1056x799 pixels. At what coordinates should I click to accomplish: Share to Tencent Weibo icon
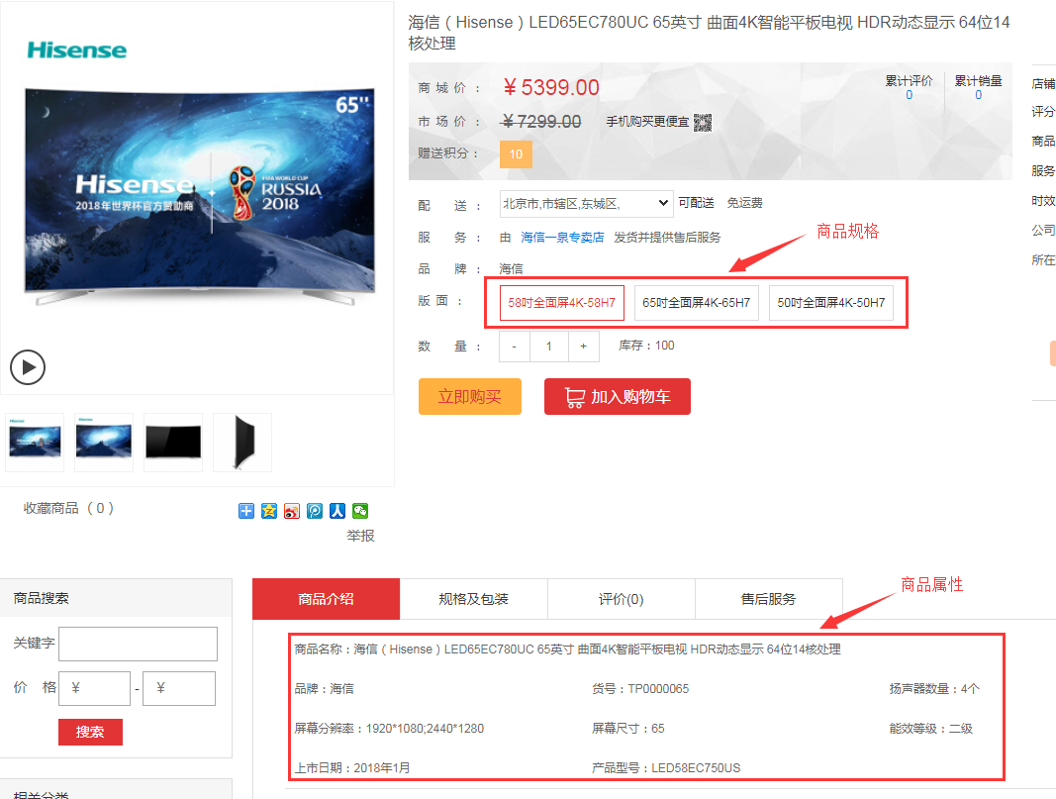coord(315,511)
